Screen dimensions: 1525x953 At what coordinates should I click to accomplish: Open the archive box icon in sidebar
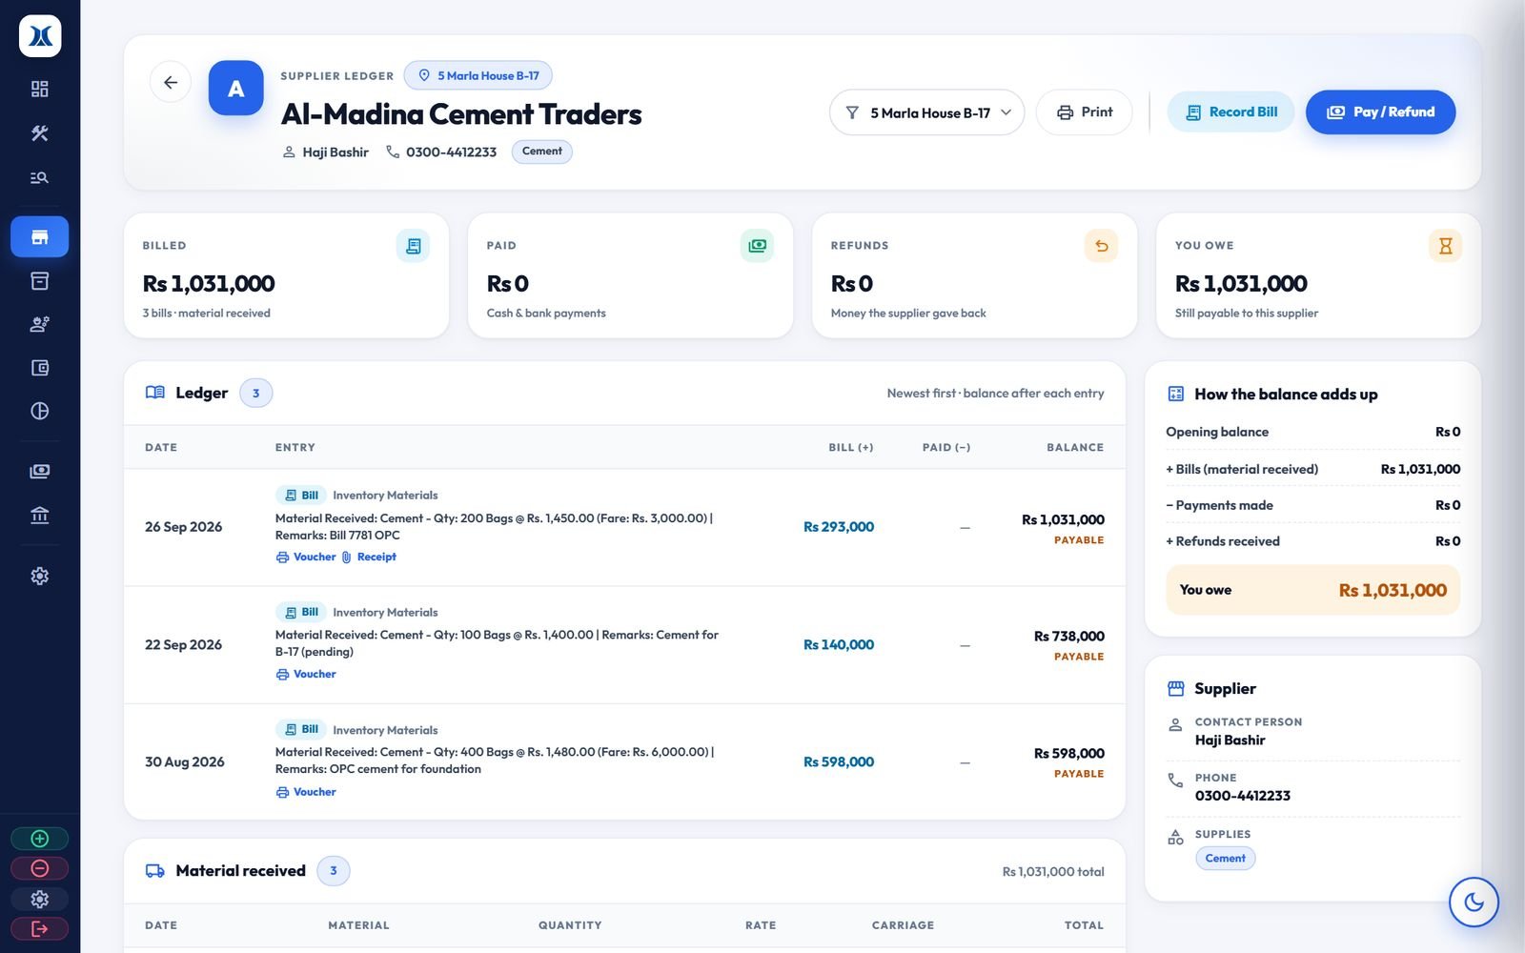[x=39, y=280]
